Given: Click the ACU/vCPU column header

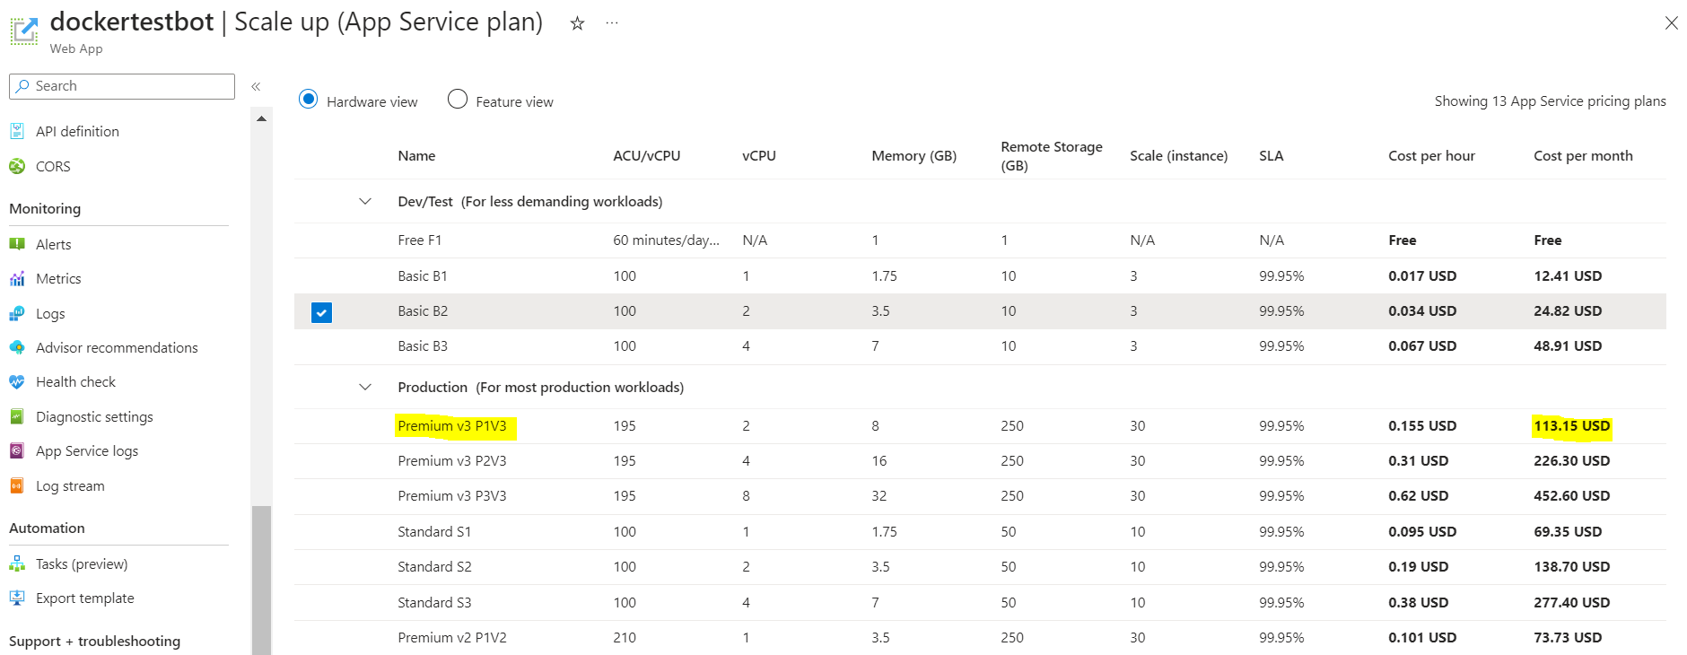Looking at the screenshot, I should pos(646,155).
